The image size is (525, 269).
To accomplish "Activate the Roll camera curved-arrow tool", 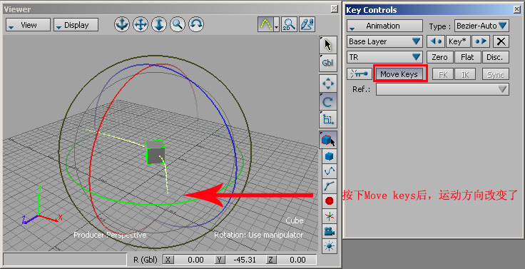I will point(196,24).
